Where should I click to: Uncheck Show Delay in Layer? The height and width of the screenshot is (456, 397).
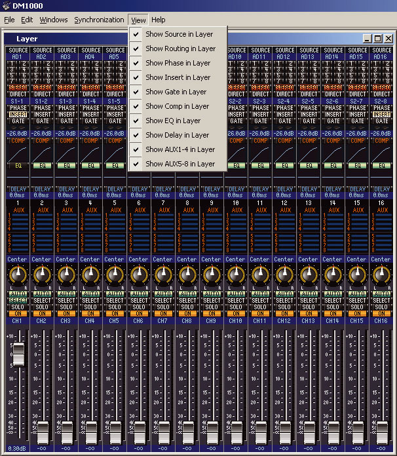coord(178,135)
